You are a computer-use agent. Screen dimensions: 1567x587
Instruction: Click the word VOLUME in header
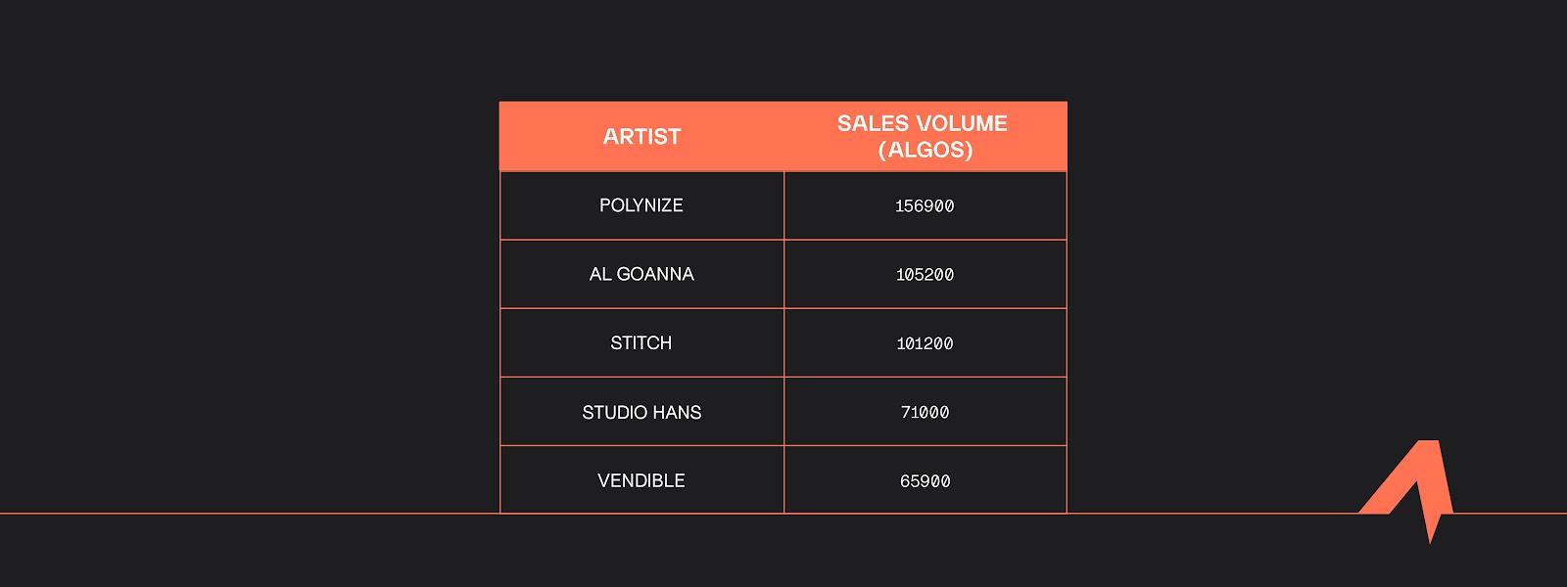point(963,123)
